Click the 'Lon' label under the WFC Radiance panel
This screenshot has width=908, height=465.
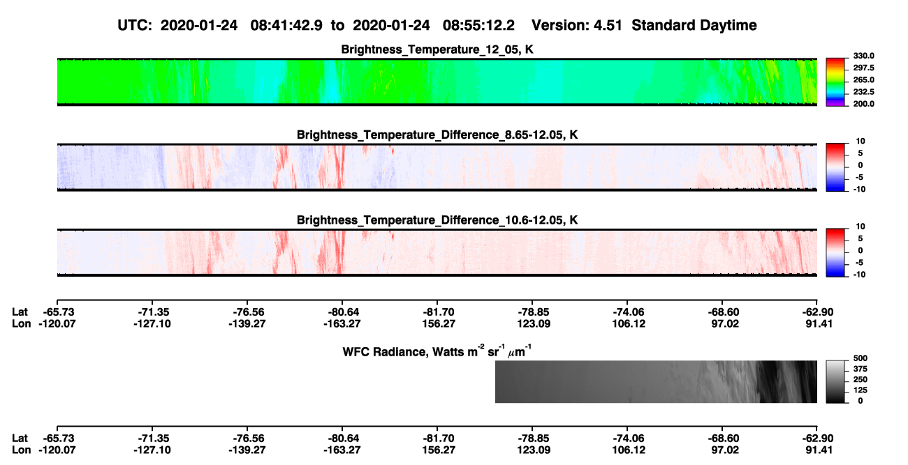click(x=21, y=449)
